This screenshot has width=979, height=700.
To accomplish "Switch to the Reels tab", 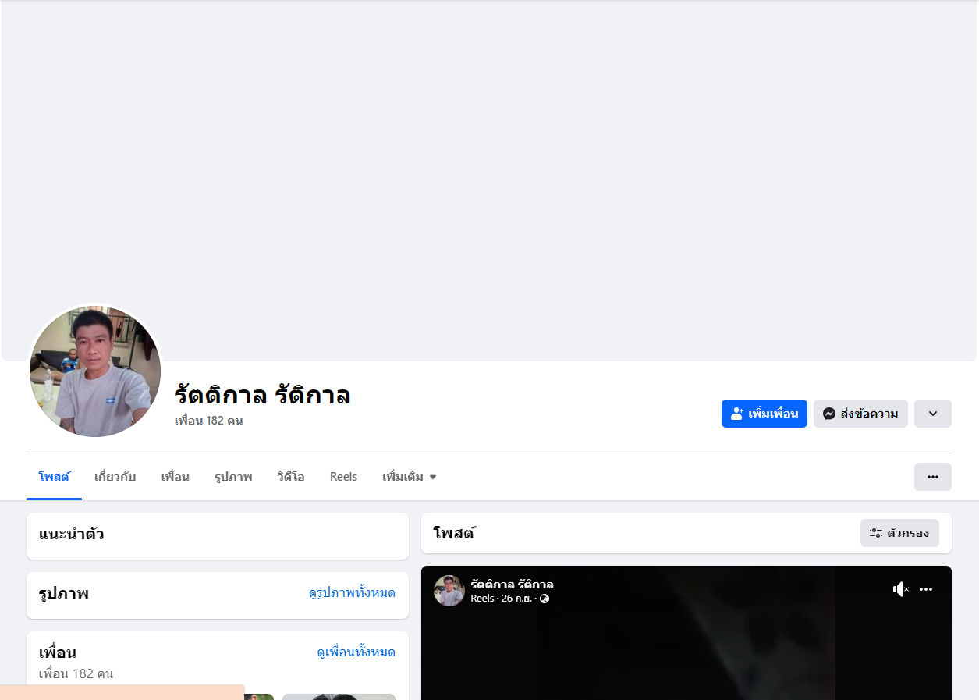I will (343, 477).
